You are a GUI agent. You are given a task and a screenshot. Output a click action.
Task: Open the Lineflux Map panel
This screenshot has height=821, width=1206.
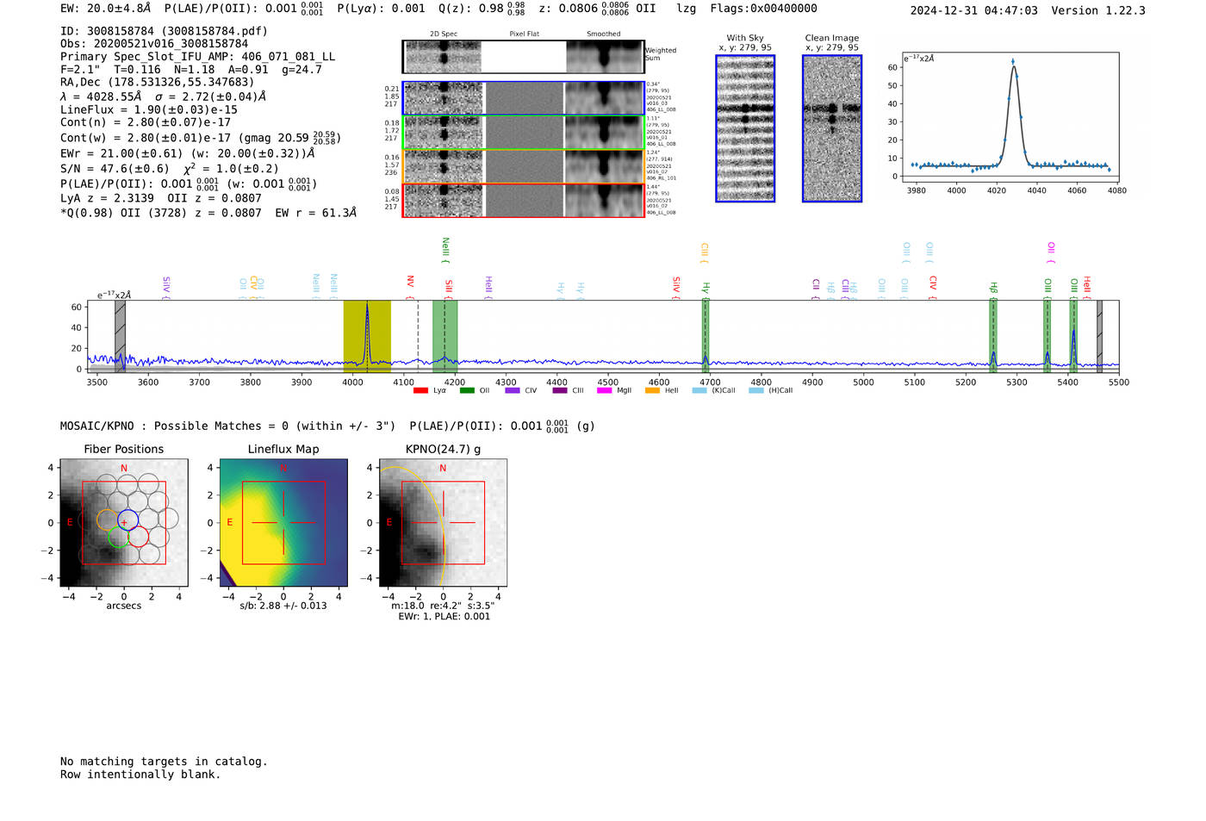[283, 523]
